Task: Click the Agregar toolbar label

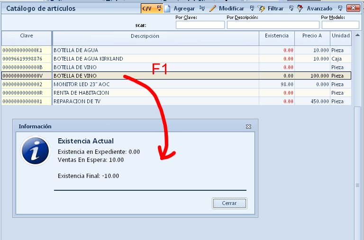Action: pyautogui.click(x=184, y=9)
